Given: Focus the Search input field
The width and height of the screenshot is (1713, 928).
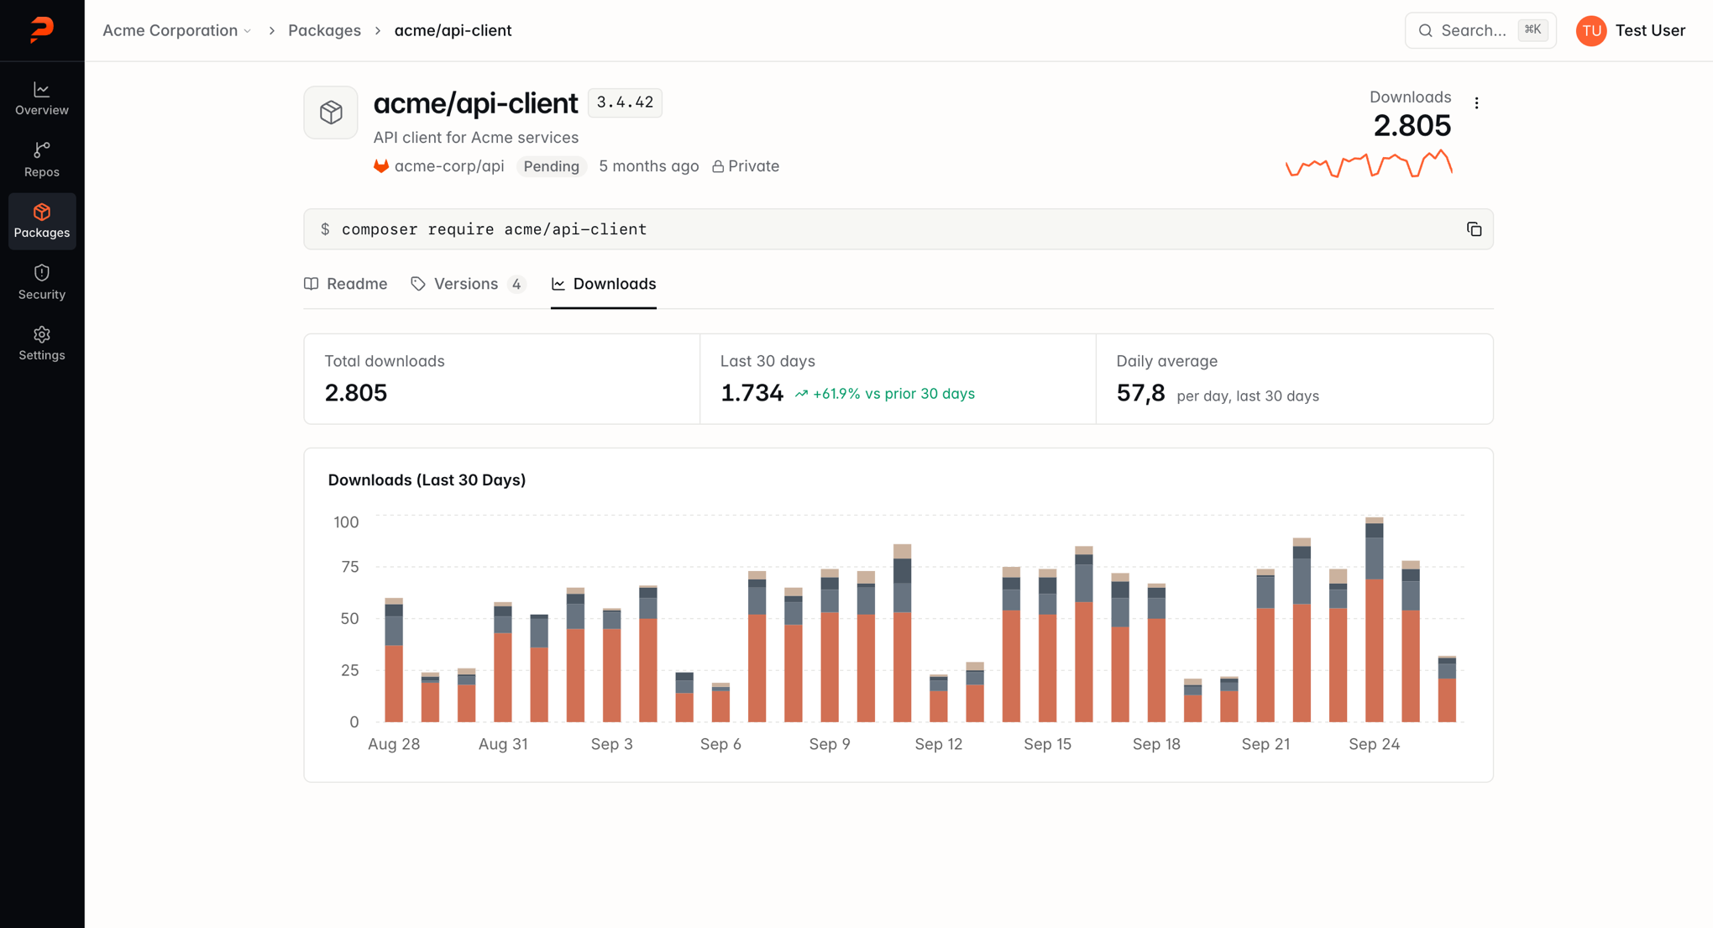Looking at the screenshot, I should click(x=1480, y=30).
